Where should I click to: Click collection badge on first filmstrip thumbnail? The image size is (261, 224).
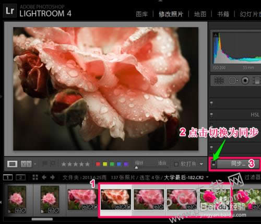coord(18,210)
